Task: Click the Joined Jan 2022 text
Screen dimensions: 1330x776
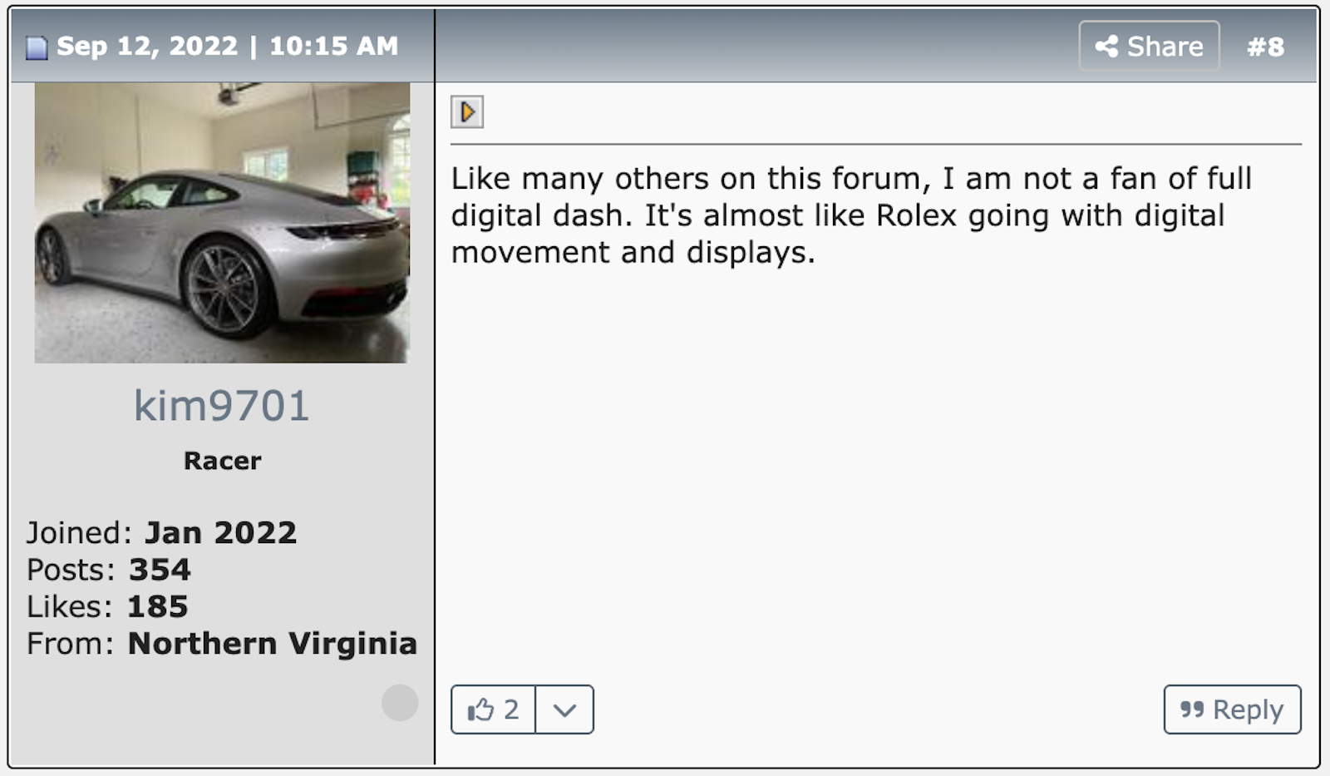Action: click(x=161, y=532)
